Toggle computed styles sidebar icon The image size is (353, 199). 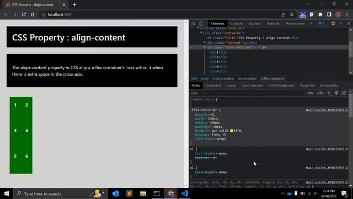tap(344, 93)
